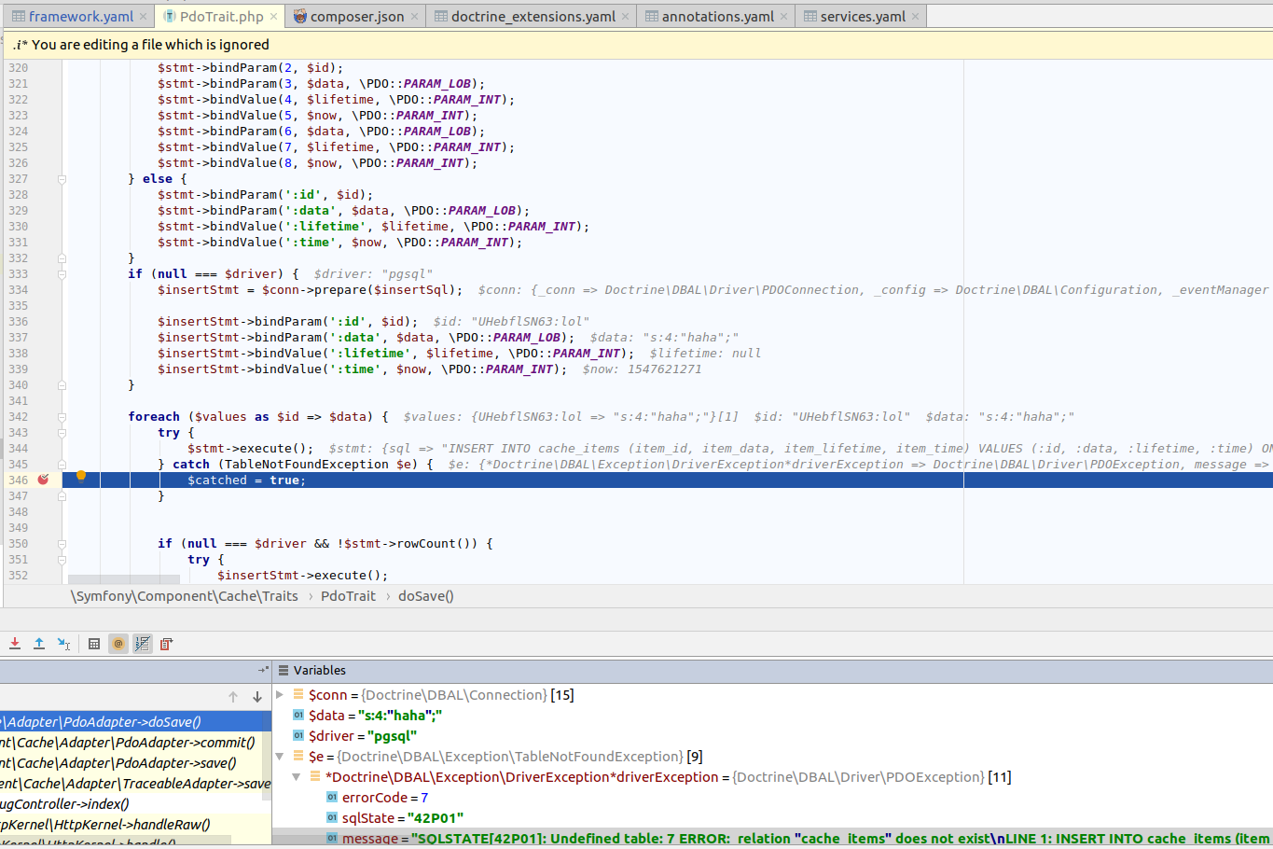Click the Variables panel list icon

click(x=284, y=670)
